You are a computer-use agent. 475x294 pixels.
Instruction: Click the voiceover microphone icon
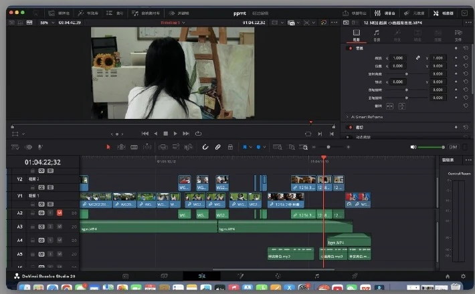(40, 147)
